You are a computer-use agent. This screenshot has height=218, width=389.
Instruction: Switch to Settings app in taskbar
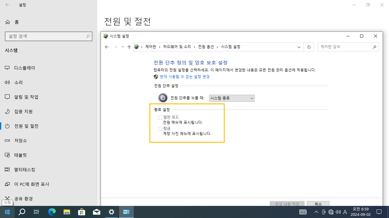pyautogui.click(x=112, y=212)
